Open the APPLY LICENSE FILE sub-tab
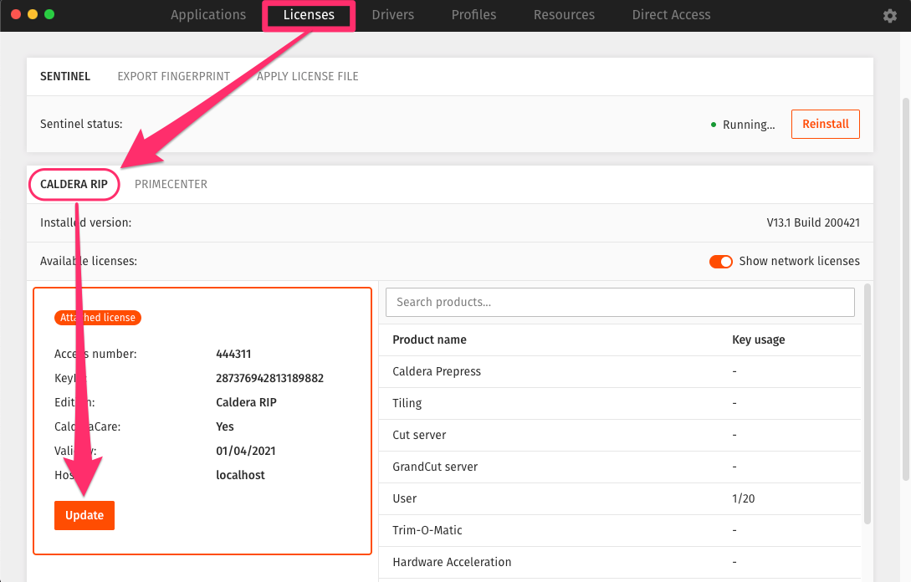Viewport: 911px width, 582px height. pos(307,76)
